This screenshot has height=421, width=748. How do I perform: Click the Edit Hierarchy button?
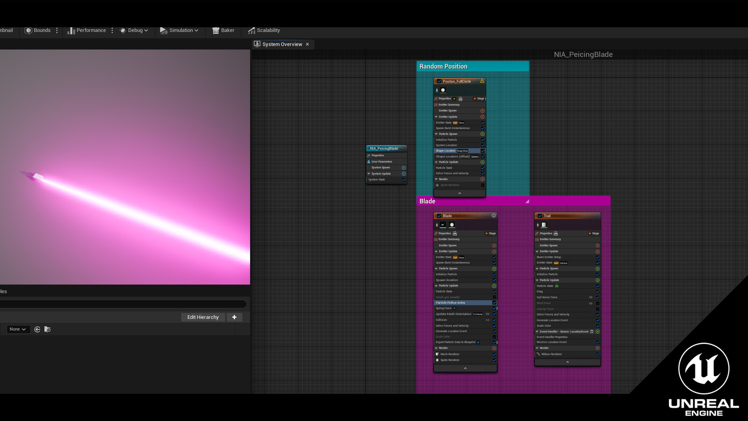click(203, 317)
